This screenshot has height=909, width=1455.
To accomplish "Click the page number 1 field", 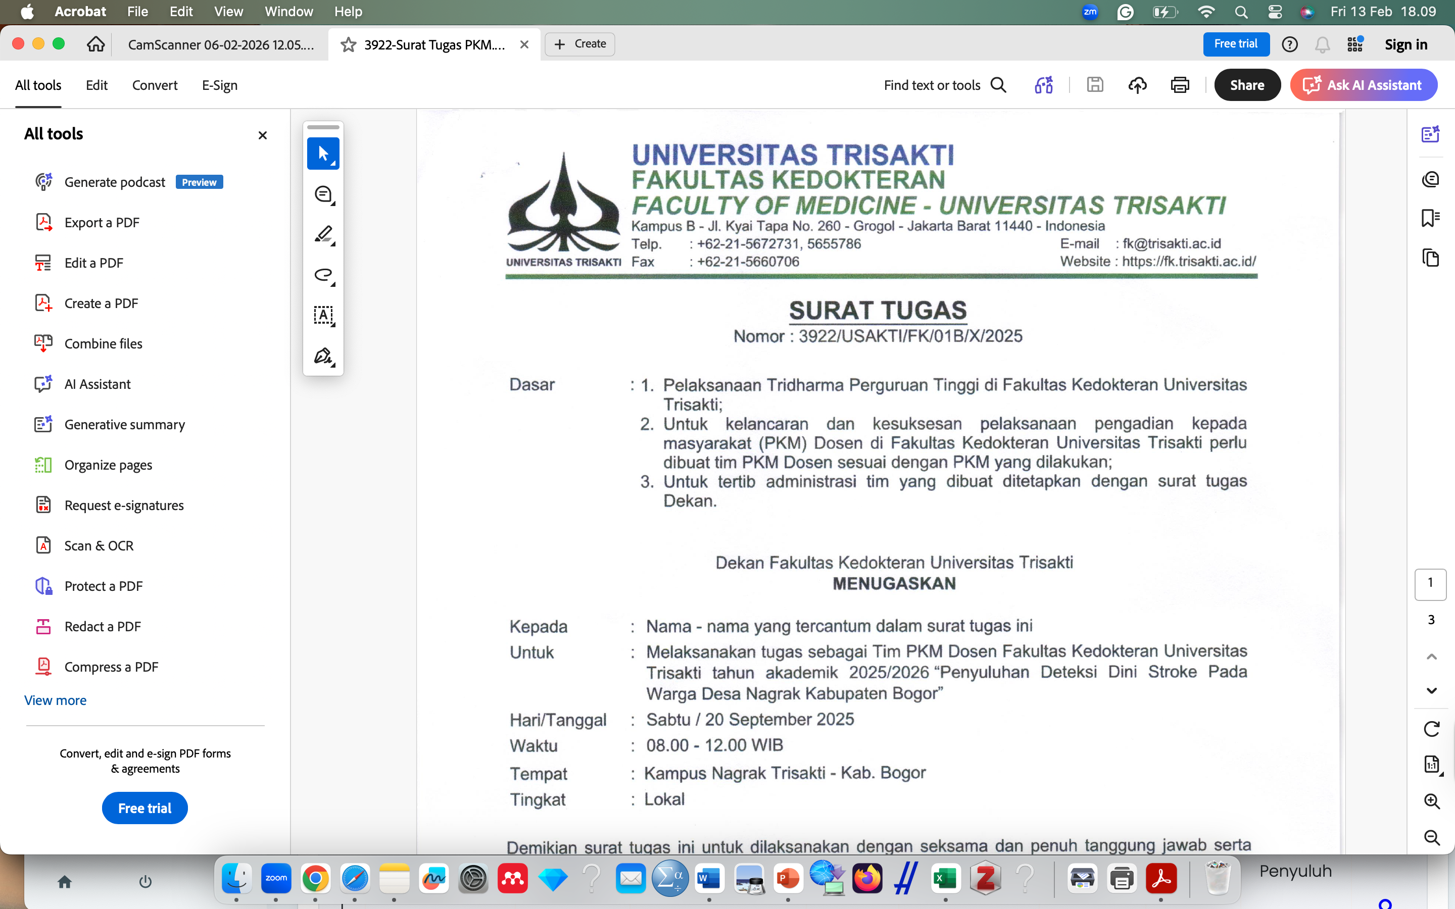I will click(1430, 584).
